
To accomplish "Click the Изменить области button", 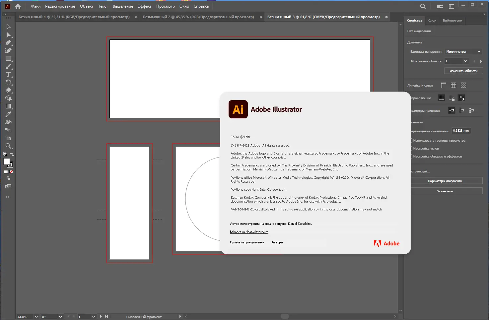I will coord(463,71).
